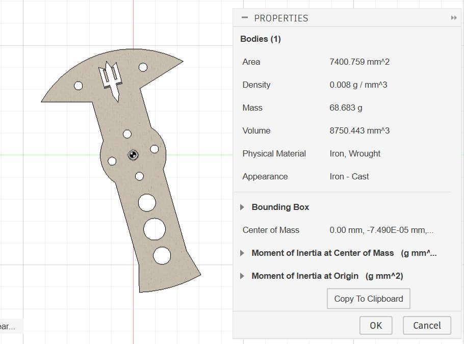The image size is (464, 344).
Task: Click the center of mass marker on the model
Action: tap(133, 155)
